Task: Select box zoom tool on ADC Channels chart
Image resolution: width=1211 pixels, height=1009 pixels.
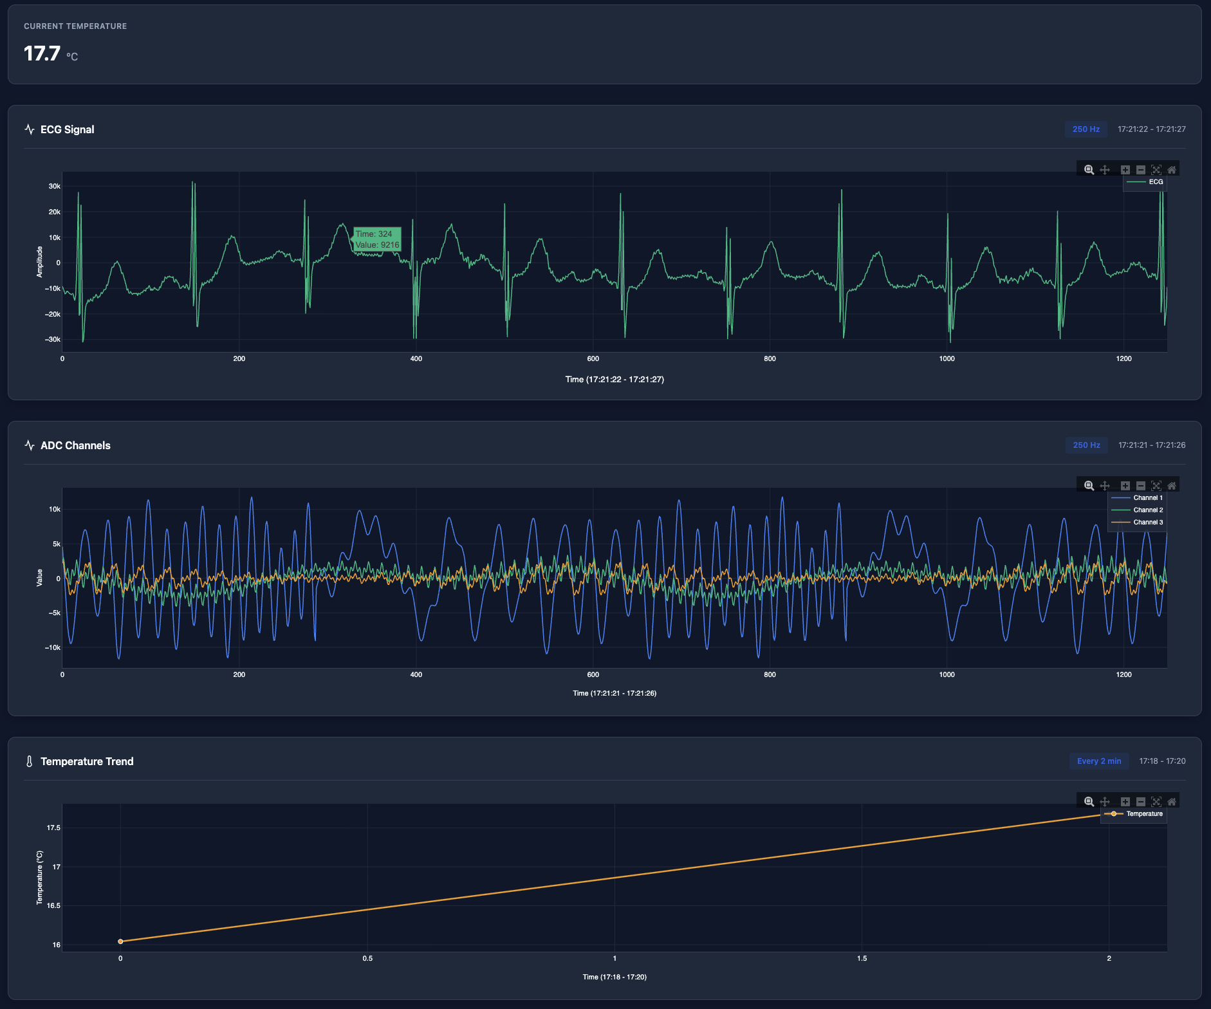Action: tap(1089, 486)
